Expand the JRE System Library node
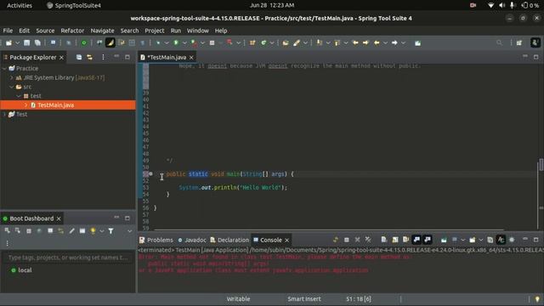The image size is (544, 306). tap(12, 77)
